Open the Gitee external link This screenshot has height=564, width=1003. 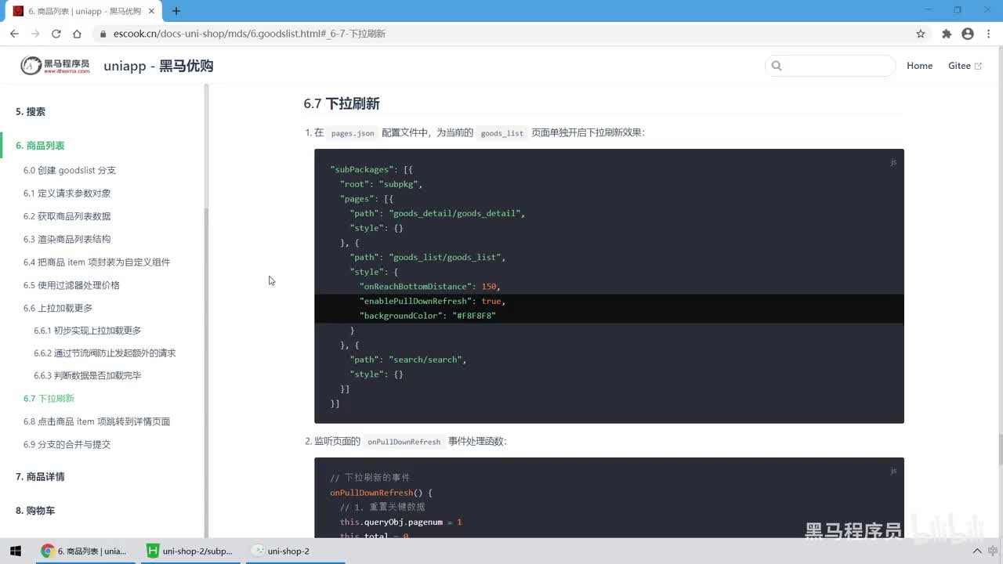pos(965,66)
